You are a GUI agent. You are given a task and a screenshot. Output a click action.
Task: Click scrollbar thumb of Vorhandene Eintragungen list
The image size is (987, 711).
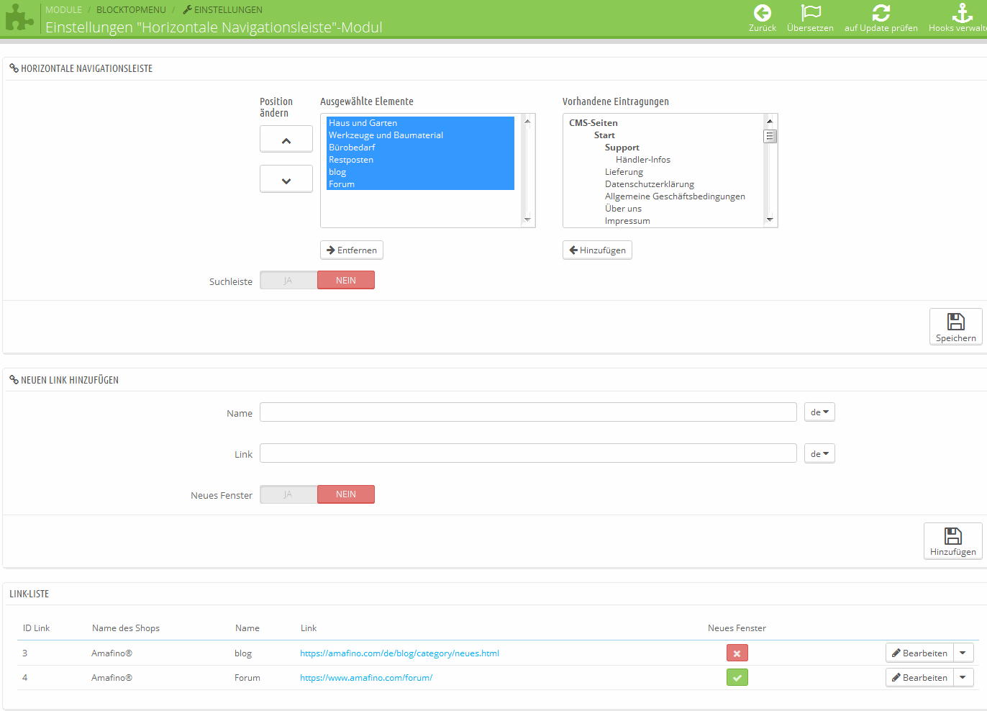(770, 136)
